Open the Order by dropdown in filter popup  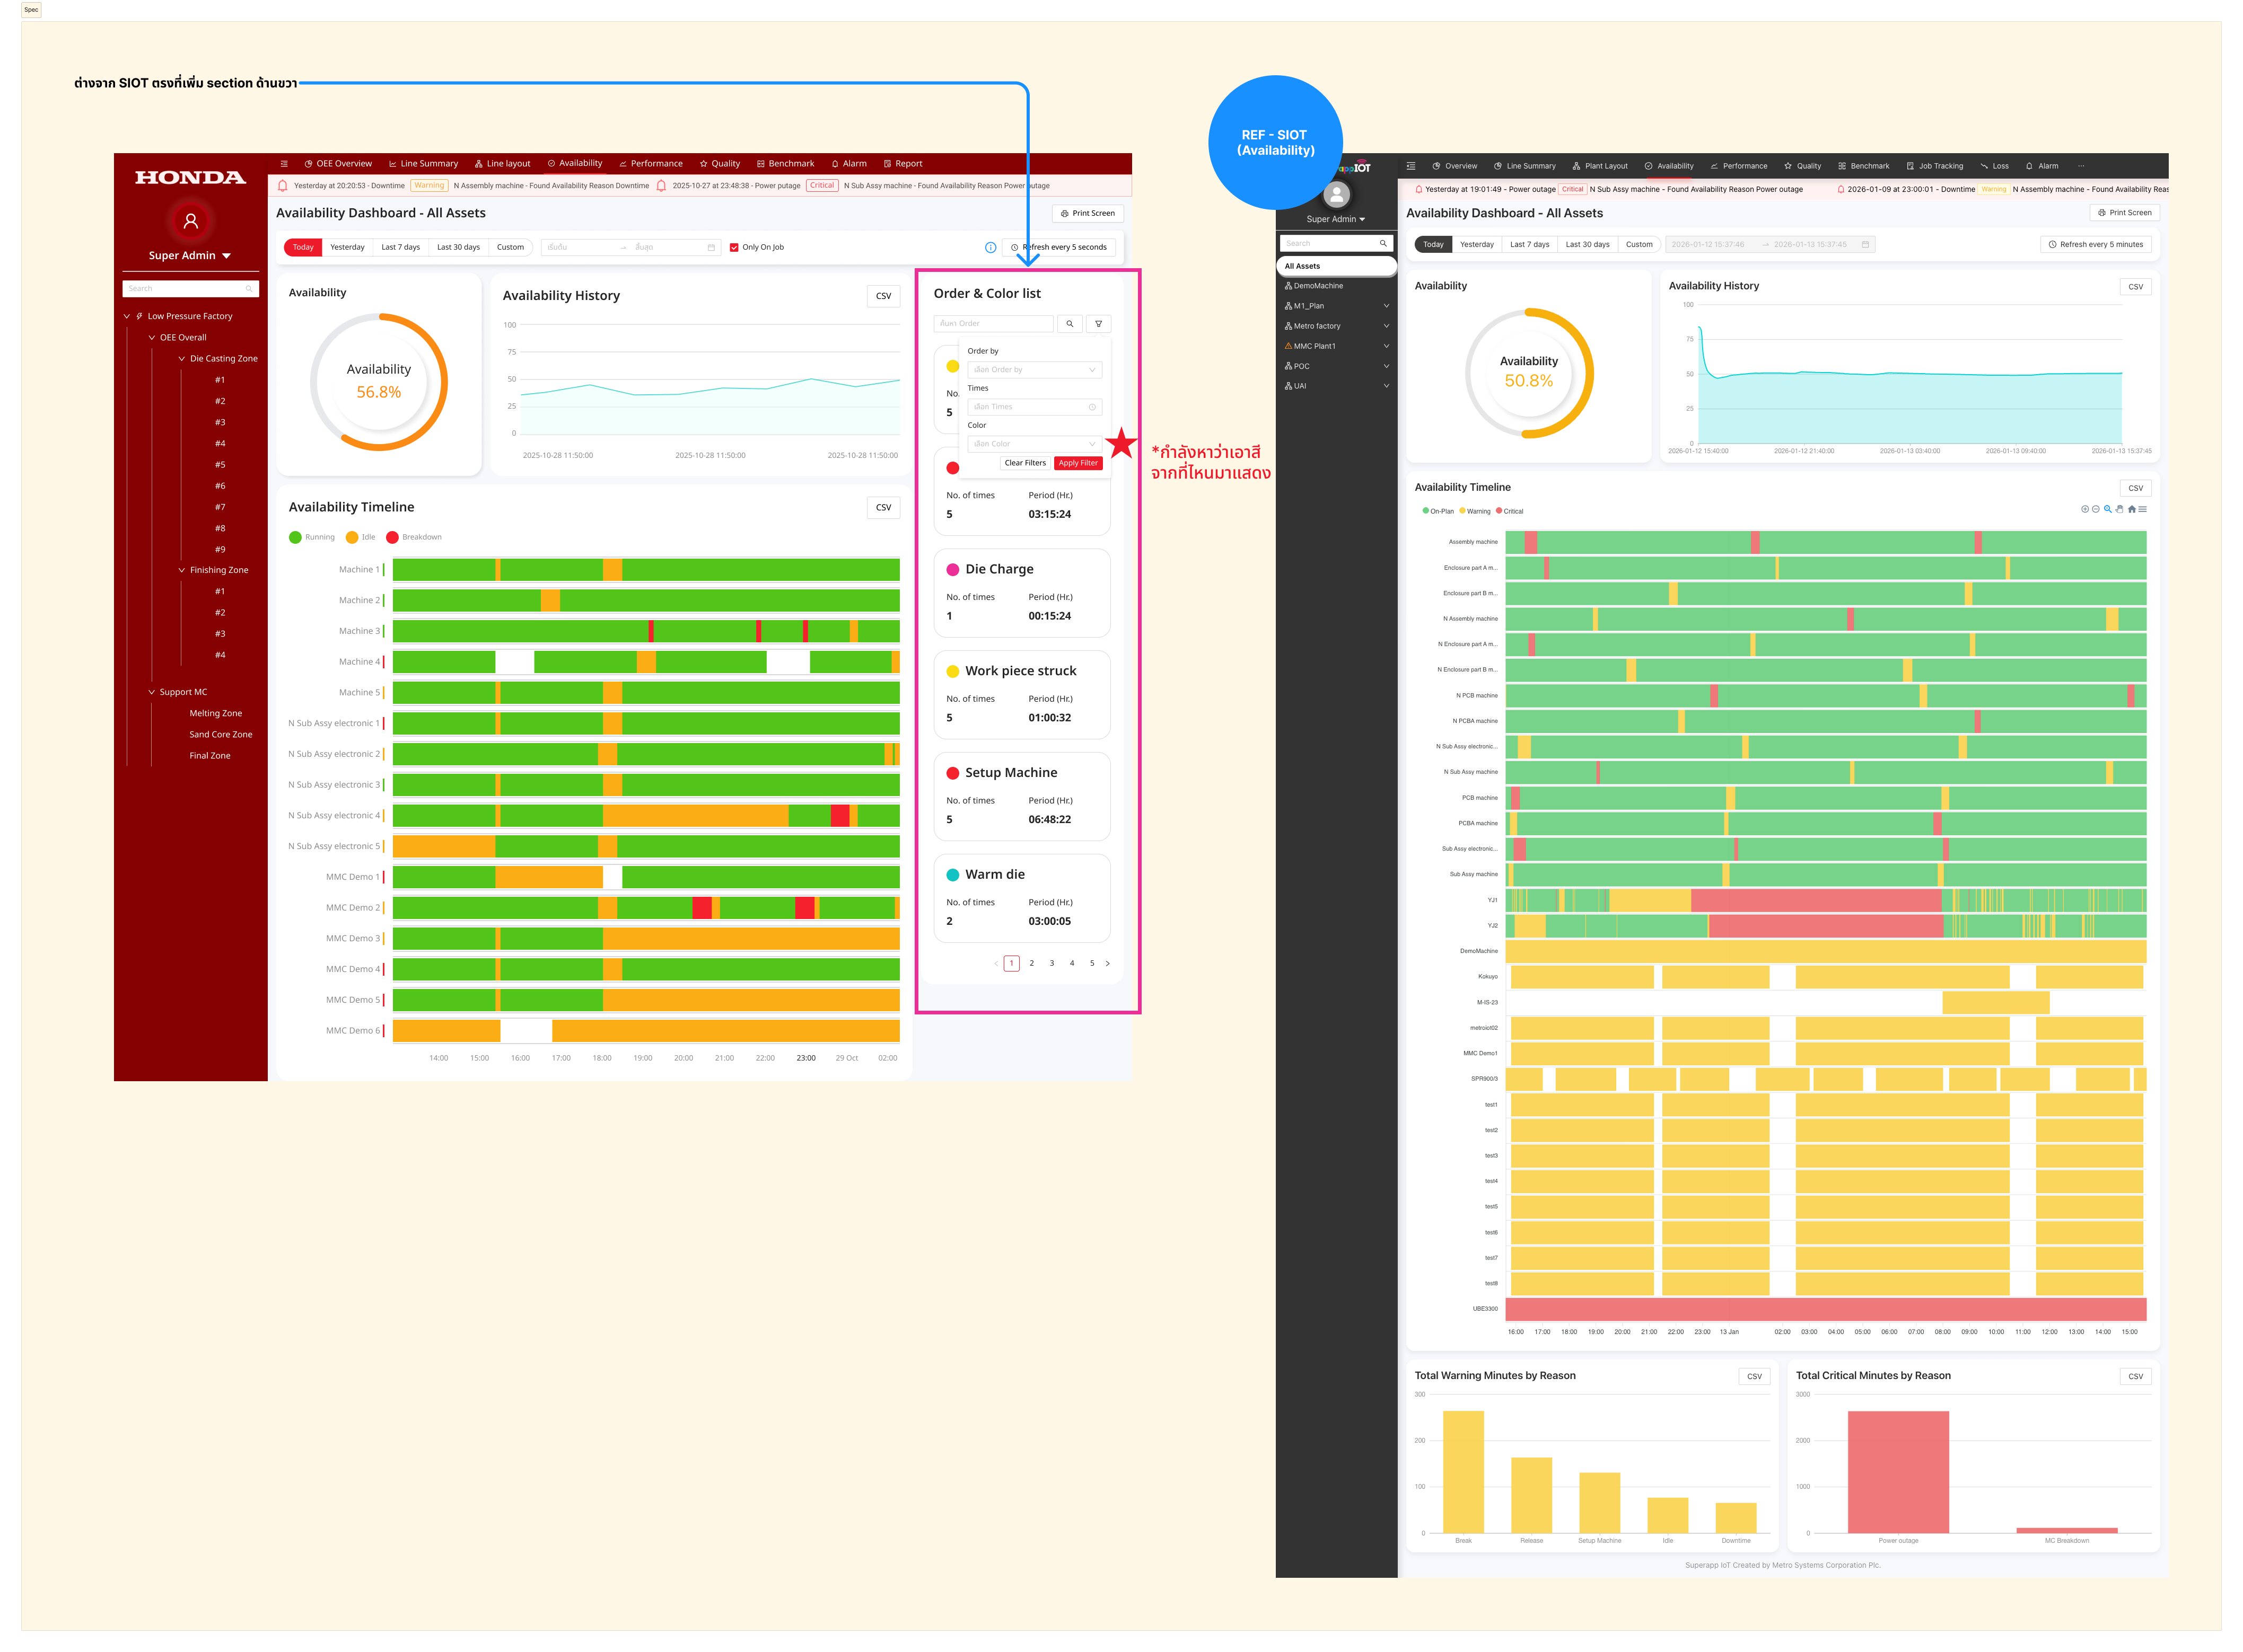[x=1035, y=370]
